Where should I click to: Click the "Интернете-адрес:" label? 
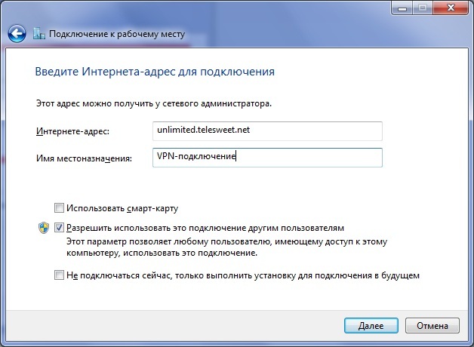tap(72, 132)
